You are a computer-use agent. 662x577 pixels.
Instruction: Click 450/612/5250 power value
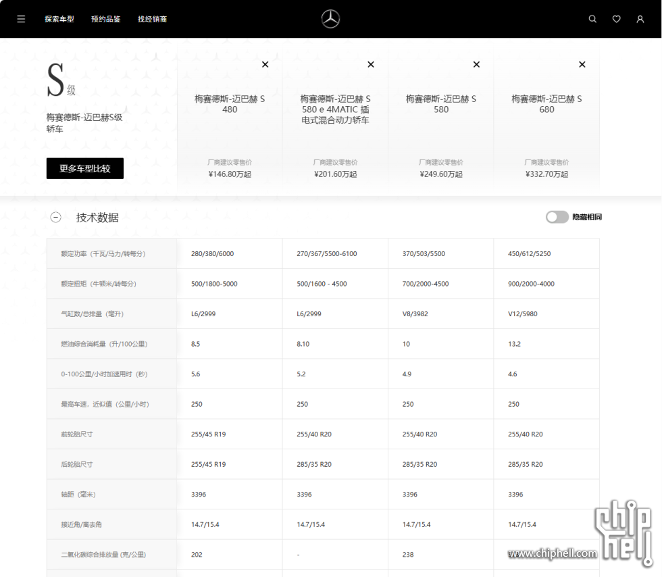click(x=530, y=254)
